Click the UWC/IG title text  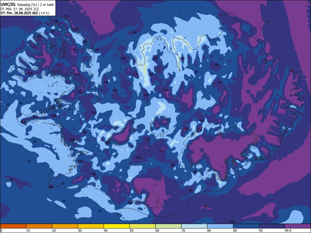[8, 4]
